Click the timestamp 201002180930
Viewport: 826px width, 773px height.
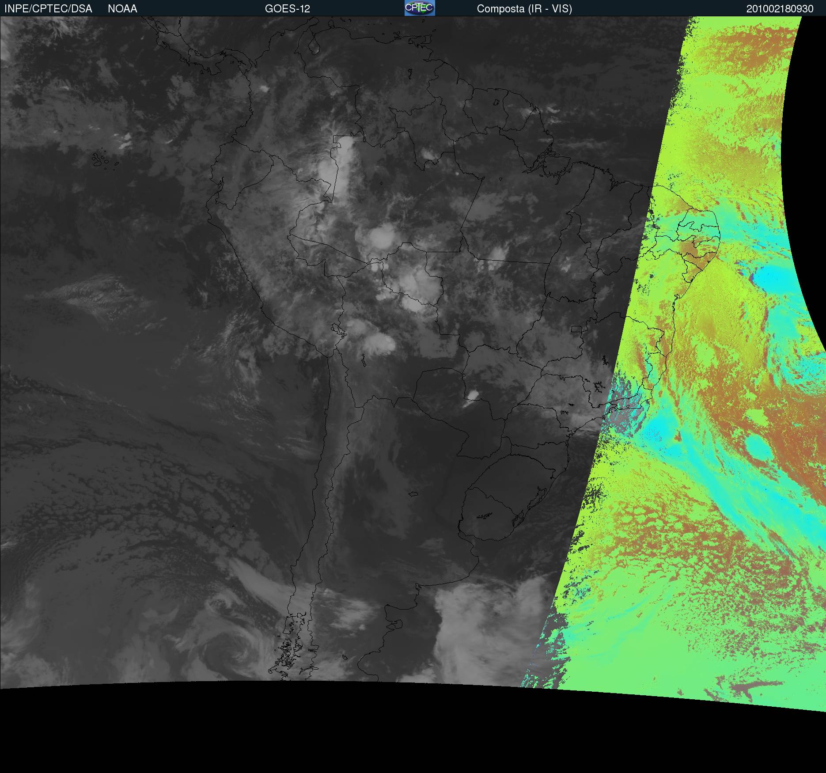tap(780, 9)
